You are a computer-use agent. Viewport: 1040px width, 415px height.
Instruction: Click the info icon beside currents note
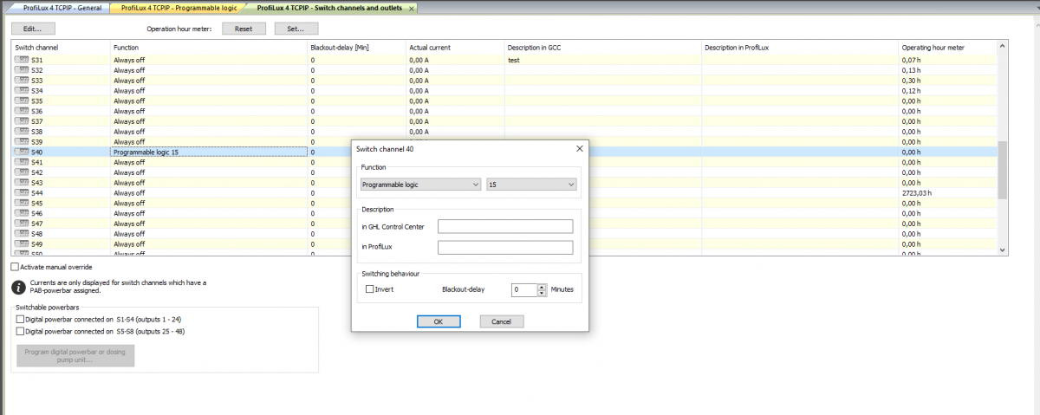pos(18,287)
